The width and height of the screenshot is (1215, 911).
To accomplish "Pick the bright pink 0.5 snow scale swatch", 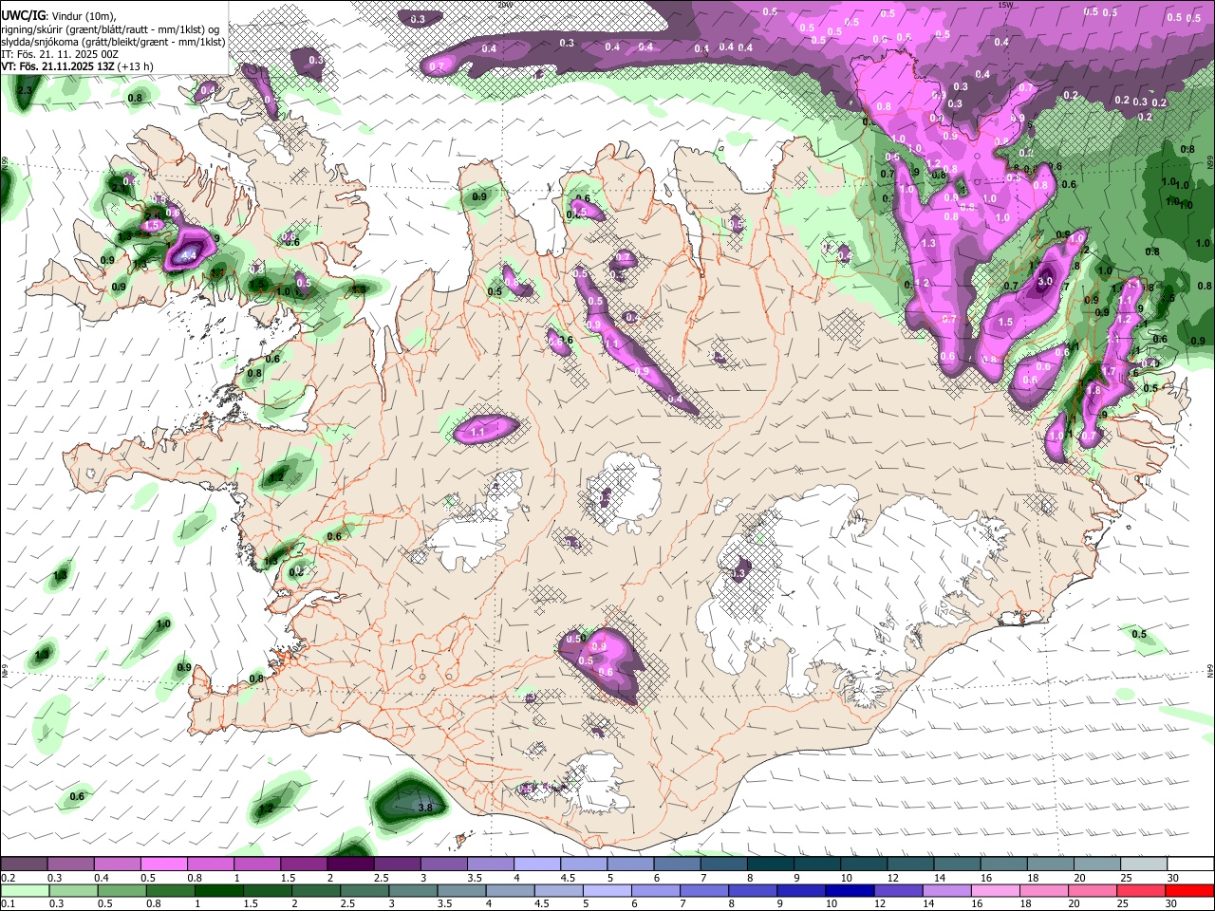I will click(x=163, y=865).
